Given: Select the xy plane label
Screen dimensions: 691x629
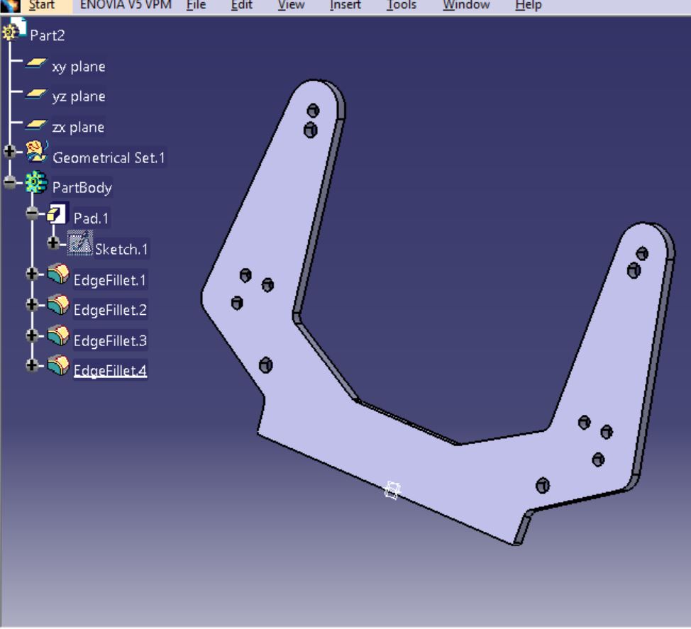Looking at the screenshot, I should (x=79, y=67).
